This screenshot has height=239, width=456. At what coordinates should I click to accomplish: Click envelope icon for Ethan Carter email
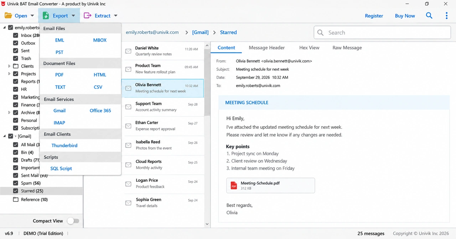[128, 126]
